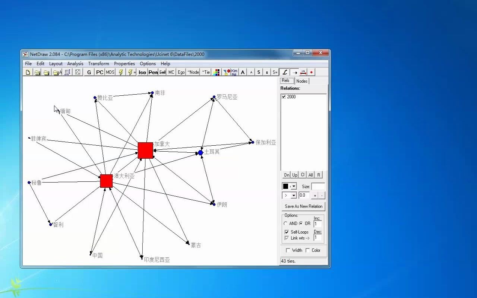477x298 pixels.
Task: Toggle the arrow-heads toolbar icon
Action: pos(294,72)
